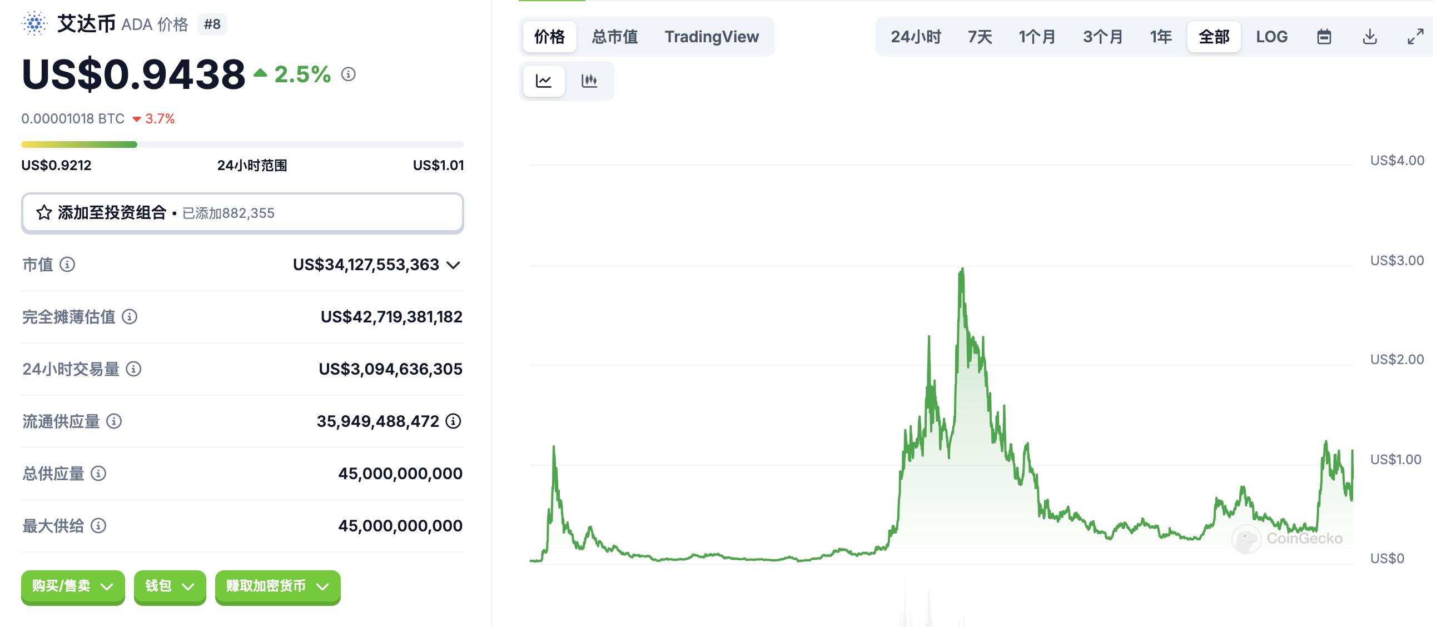1441x627 pixels.
Task: Click the info icon beside 流通供应量 value
Action: coord(453,422)
